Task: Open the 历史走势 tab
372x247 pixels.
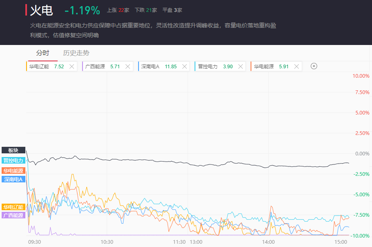Action: click(x=76, y=53)
